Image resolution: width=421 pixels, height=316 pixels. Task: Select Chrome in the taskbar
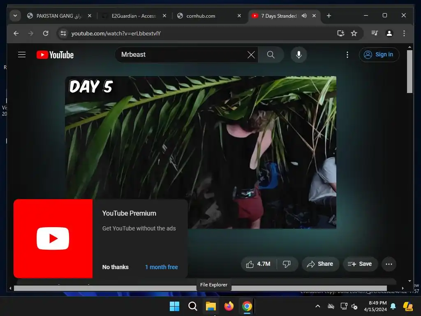[247, 306]
